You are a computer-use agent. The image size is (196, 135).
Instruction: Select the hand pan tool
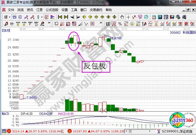(x=122, y=17)
